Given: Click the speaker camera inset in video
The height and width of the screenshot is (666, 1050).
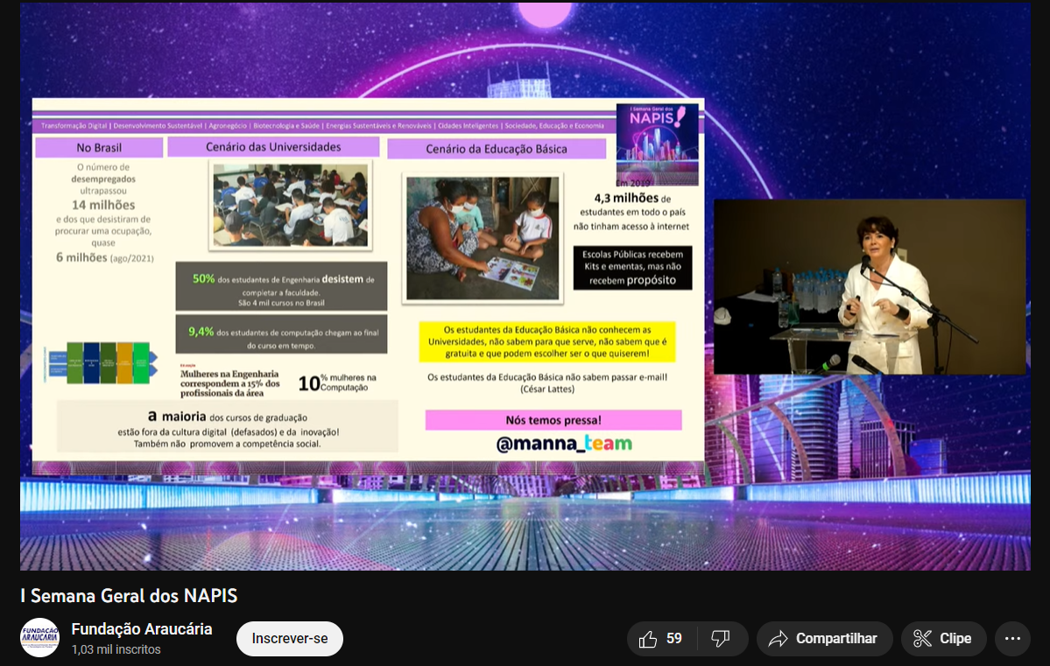Looking at the screenshot, I should (870, 286).
